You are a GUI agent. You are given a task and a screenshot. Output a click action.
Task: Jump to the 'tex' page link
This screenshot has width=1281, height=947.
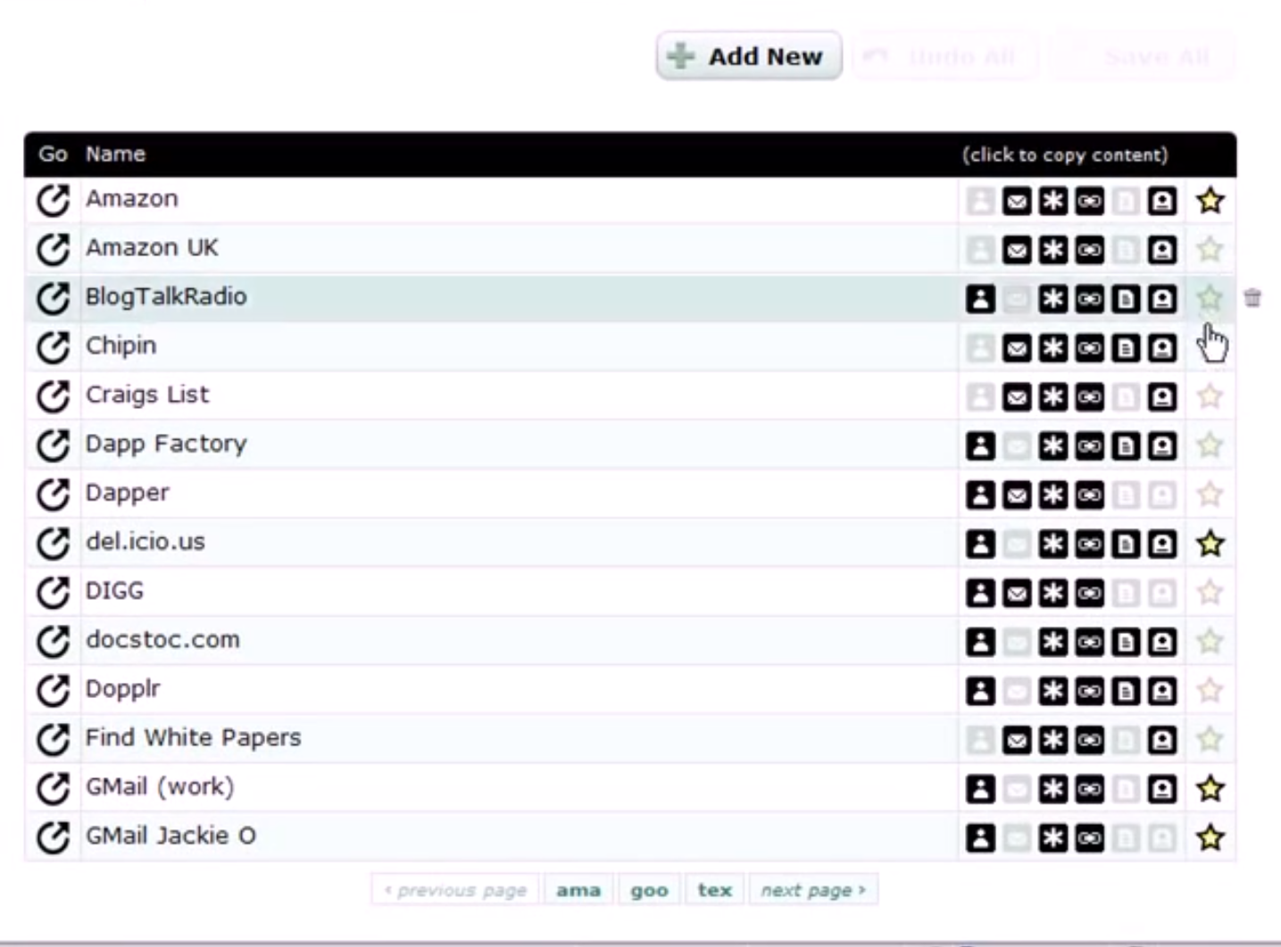715,890
